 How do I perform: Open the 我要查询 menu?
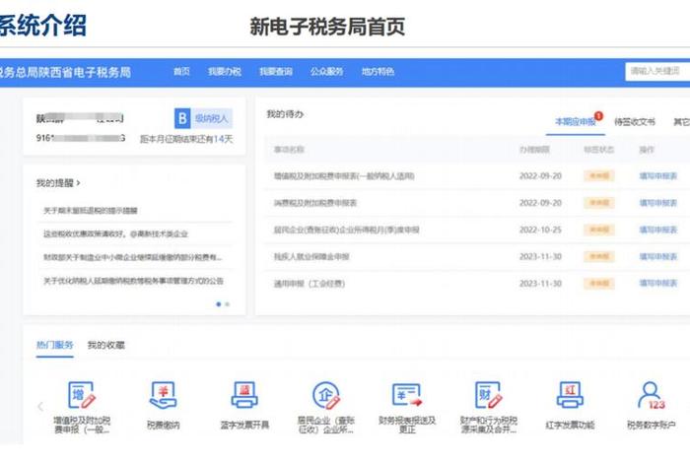pos(276,71)
